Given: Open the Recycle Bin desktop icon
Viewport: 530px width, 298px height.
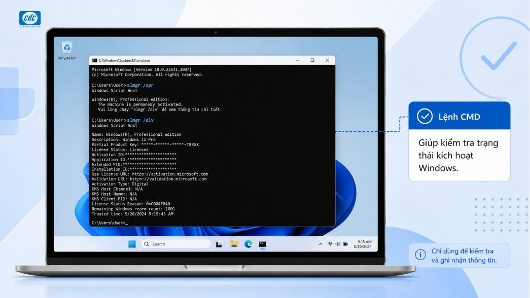Looking at the screenshot, I should 67,51.
